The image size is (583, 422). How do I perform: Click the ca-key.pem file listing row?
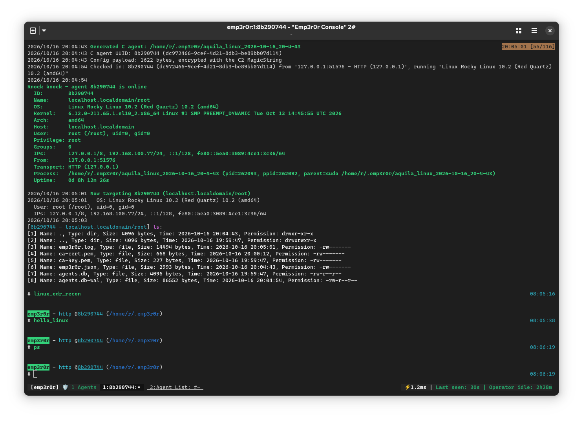pyautogui.click(x=185, y=261)
